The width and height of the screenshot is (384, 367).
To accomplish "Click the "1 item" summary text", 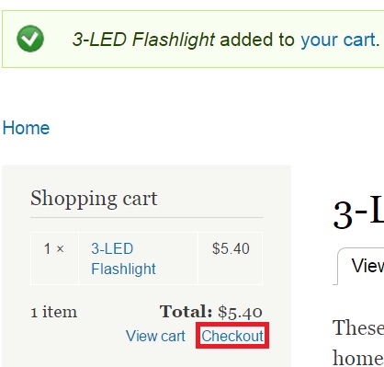I will click(54, 312).
